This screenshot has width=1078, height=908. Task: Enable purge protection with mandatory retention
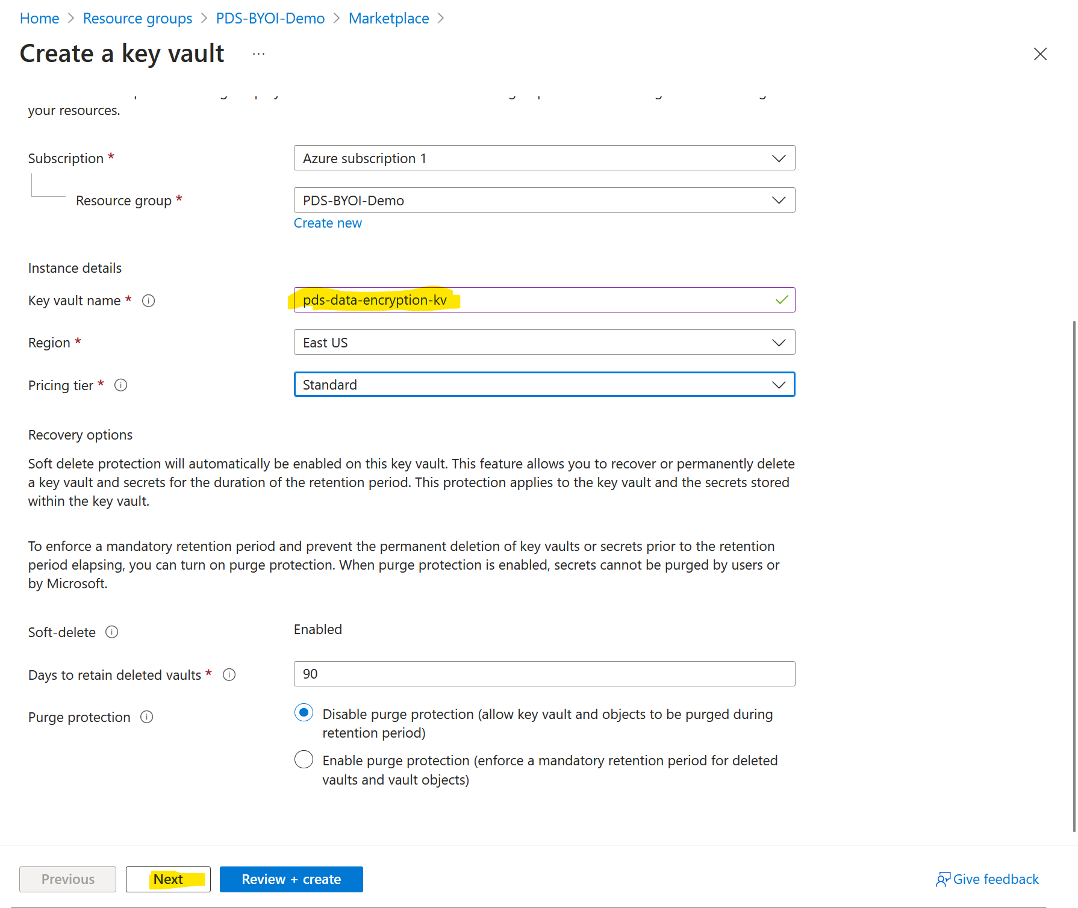click(x=304, y=759)
